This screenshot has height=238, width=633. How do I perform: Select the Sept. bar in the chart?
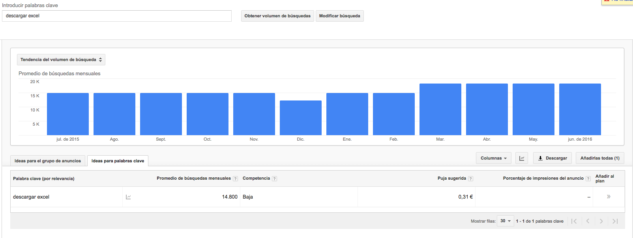[x=161, y=114]
